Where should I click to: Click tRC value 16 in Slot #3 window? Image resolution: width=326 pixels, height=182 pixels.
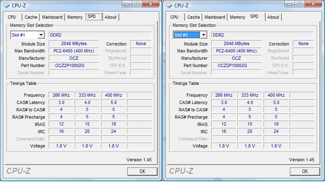click(224, 131)
